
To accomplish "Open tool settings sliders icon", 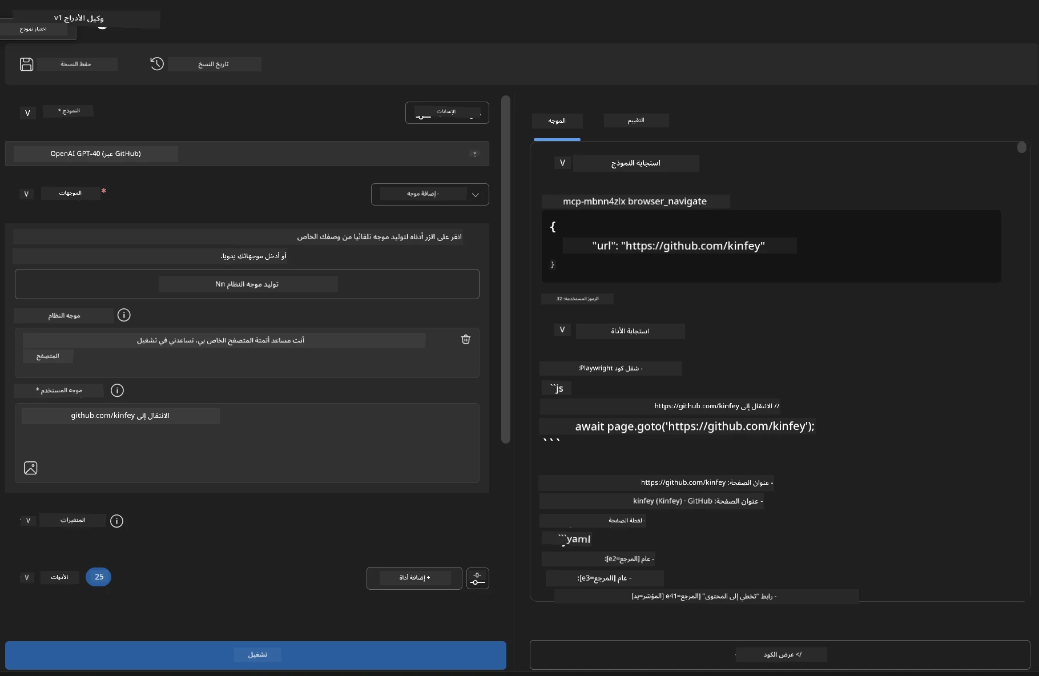I will pos(477,578).
